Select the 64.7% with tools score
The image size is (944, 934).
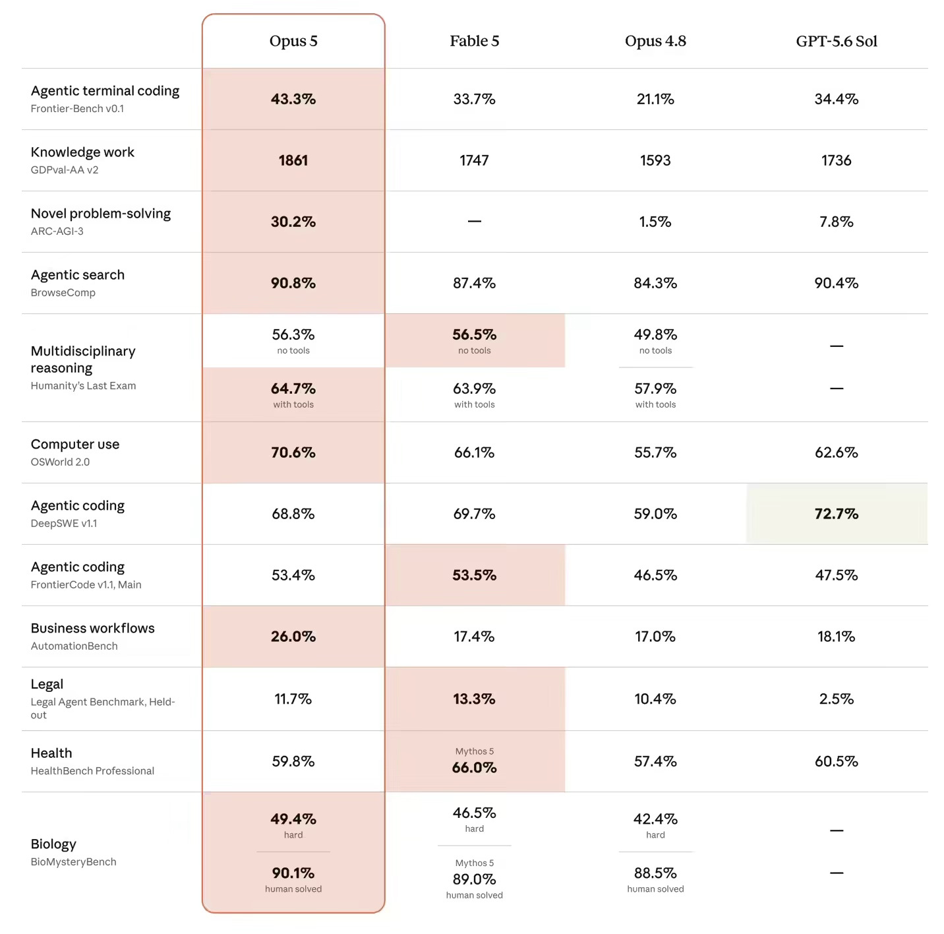[293, 394]
